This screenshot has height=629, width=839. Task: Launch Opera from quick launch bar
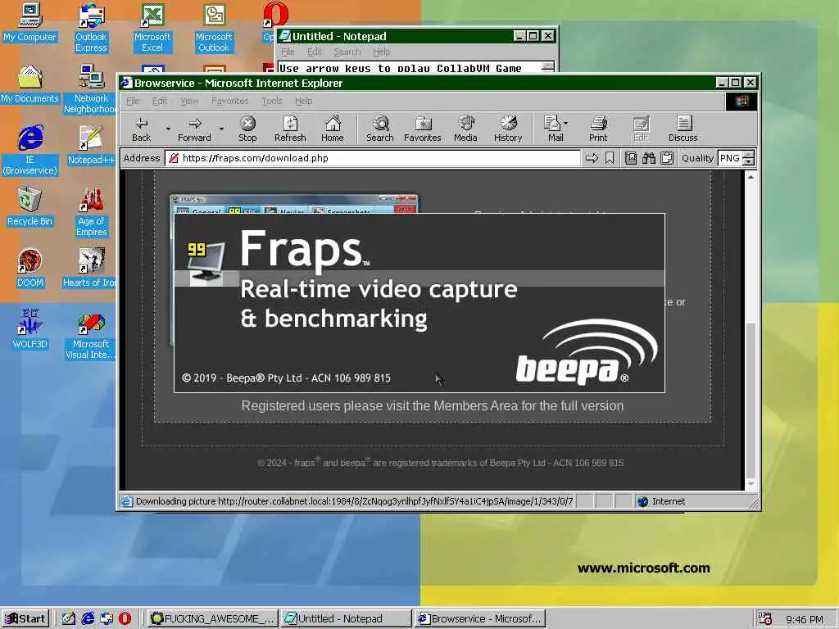coord(125,619)
